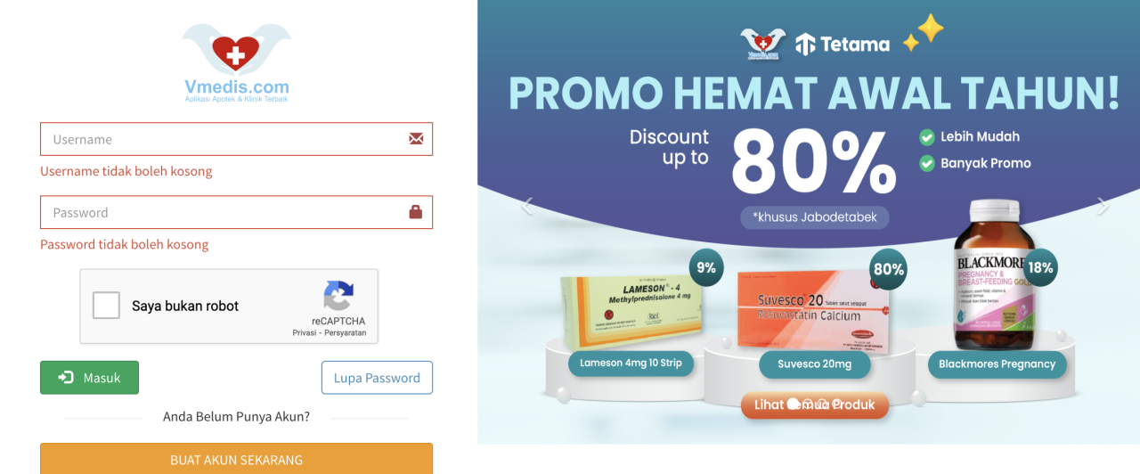Screen dimensions: 1140x474
Task: Focus the Username input field
Action: (237, 139)
